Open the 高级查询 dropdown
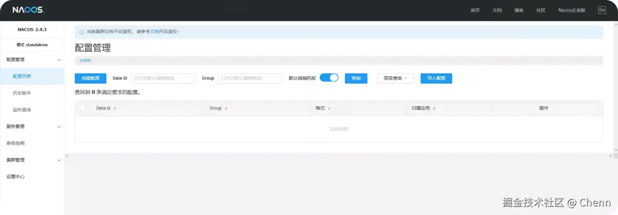This screenshot has width=618, height=215. (395, 78)
